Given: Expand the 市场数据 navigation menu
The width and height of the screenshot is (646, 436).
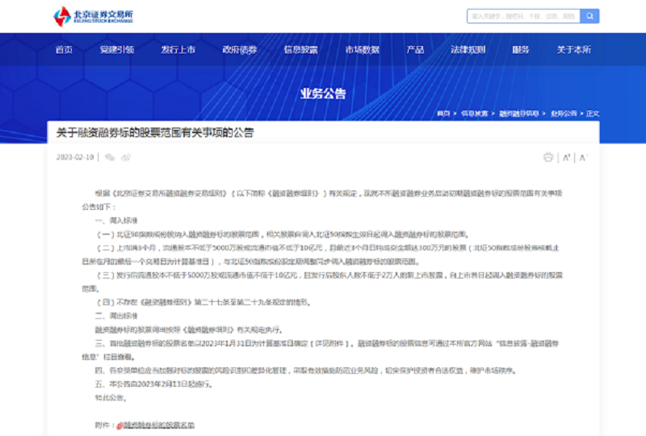Looking at the screenshot, I should pyautogui.click(x=362, y=50).
